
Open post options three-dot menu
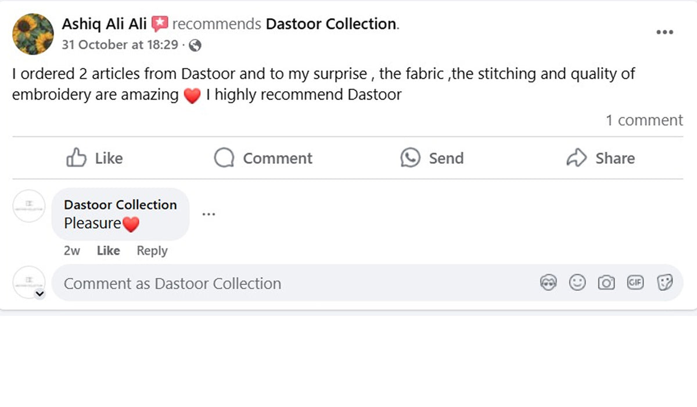(x=664, y=33)
